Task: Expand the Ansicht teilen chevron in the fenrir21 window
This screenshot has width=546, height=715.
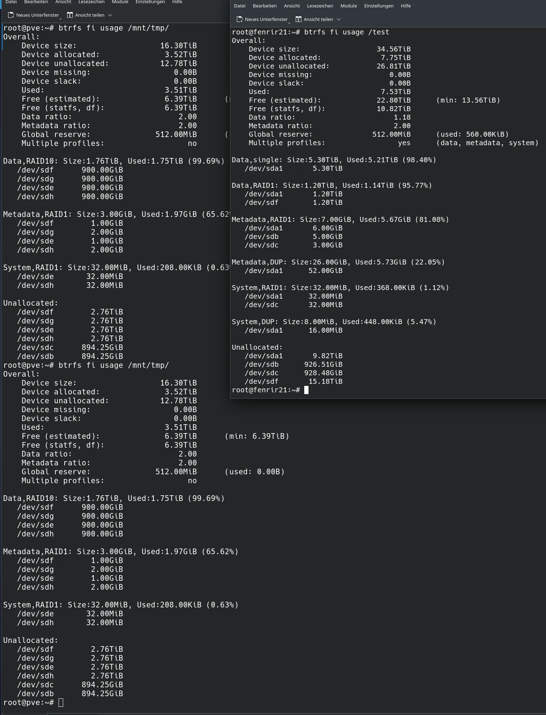Action: 339,19
